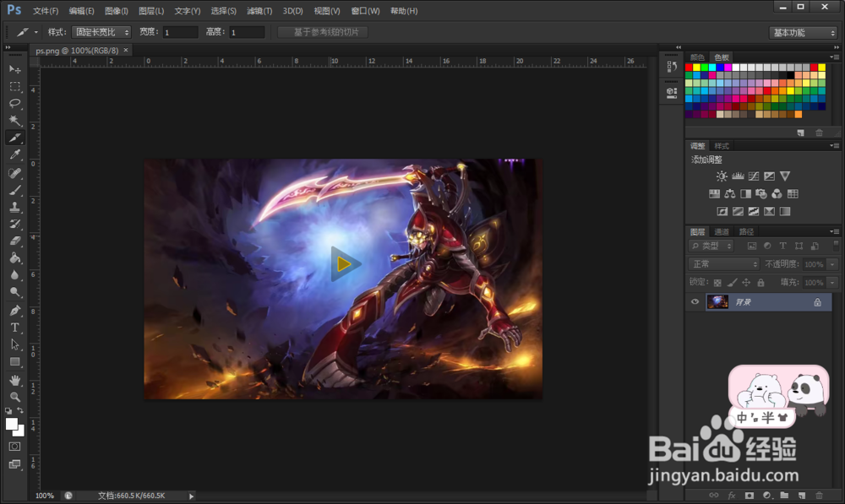Viewport: 845px width, 504px height.
Task: Select the Horizontal Type tool
Action: point(14,328)
